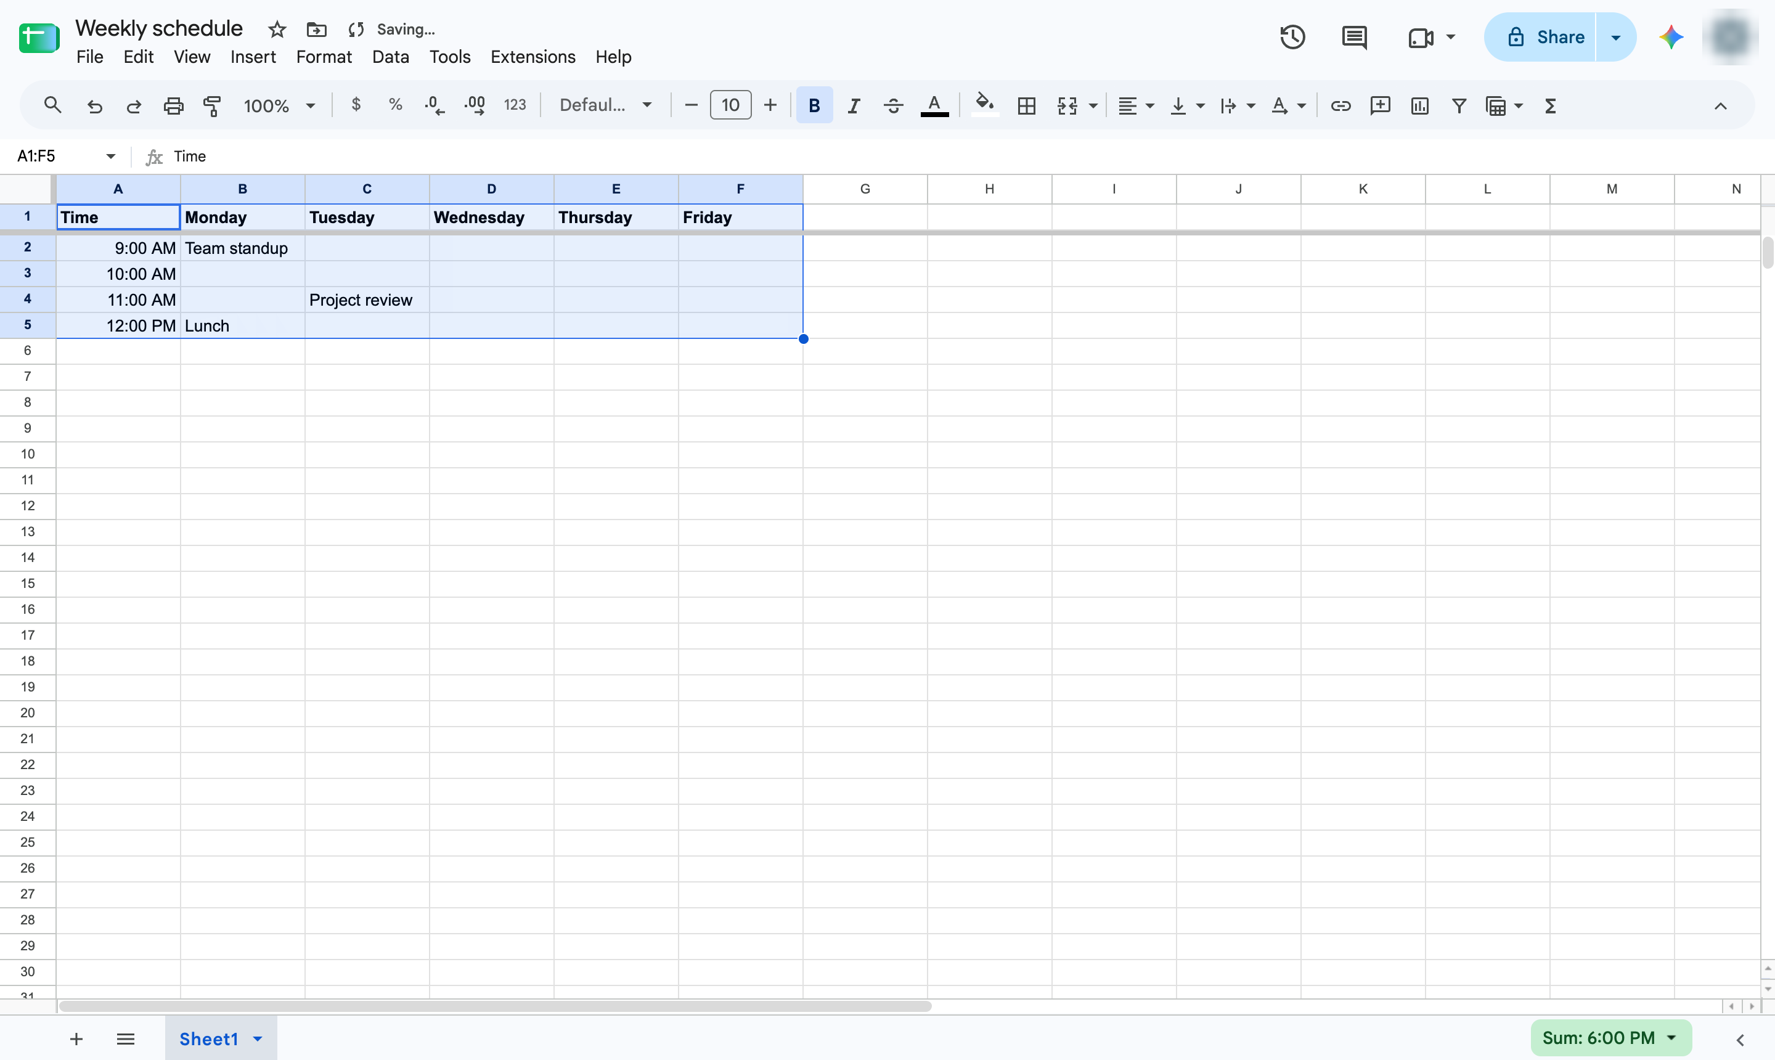The width and height of the screenshot is (1775, 1060).
Task: Open the functions sigma icon
Action: [x=1550, y=106]
